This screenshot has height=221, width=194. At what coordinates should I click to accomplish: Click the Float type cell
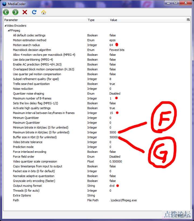tap(91, 161)
